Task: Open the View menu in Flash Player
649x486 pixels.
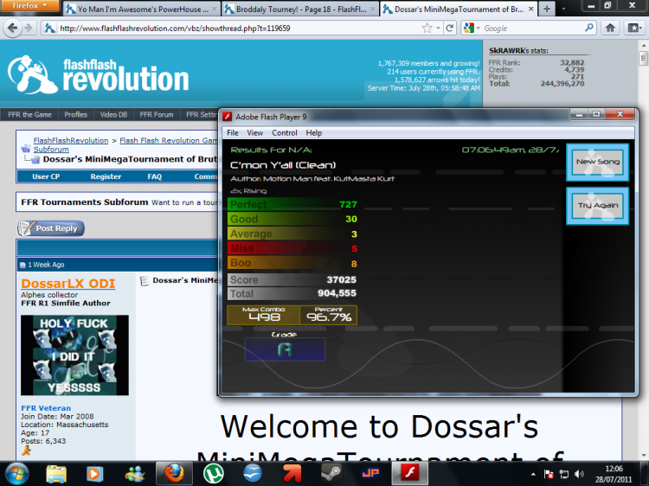Action: pyautogui.click(x=255, y=133)
